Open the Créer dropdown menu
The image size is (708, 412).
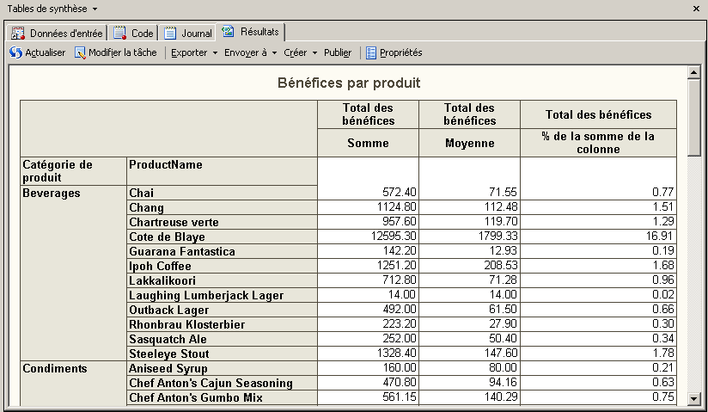point(300,52)
